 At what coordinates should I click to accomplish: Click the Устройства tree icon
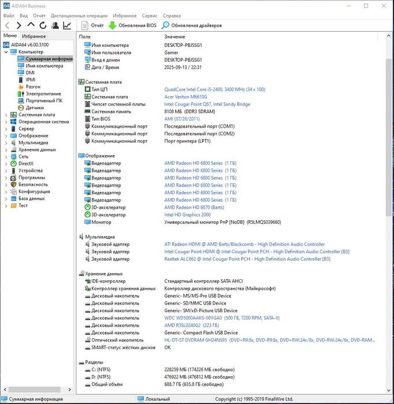[13, 171]
